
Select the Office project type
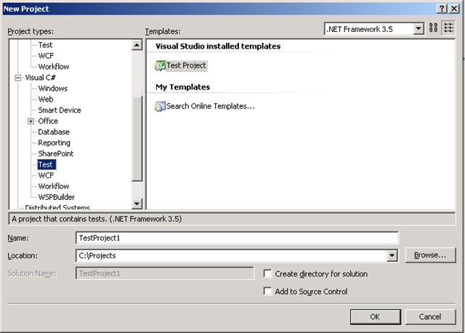click(x=48, y=121)
